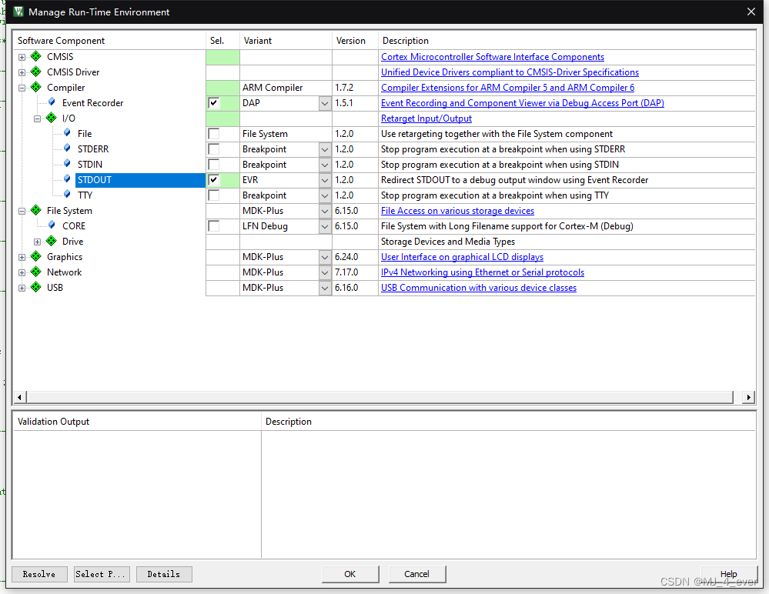Open the STDOUT EVR variant dropdown
769x594 pixels.
pyautogui.click(x=325, y=180)
